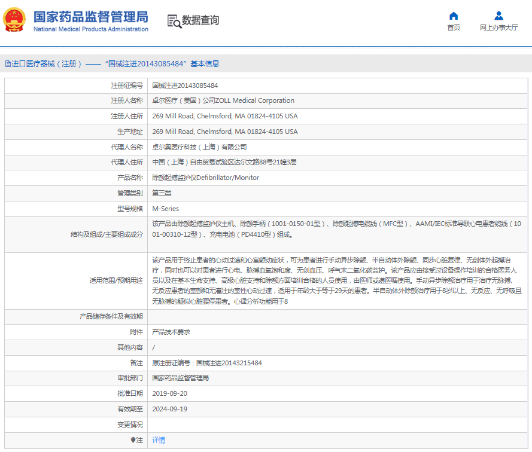Select the 代理人名称 label

pos(127,147)
